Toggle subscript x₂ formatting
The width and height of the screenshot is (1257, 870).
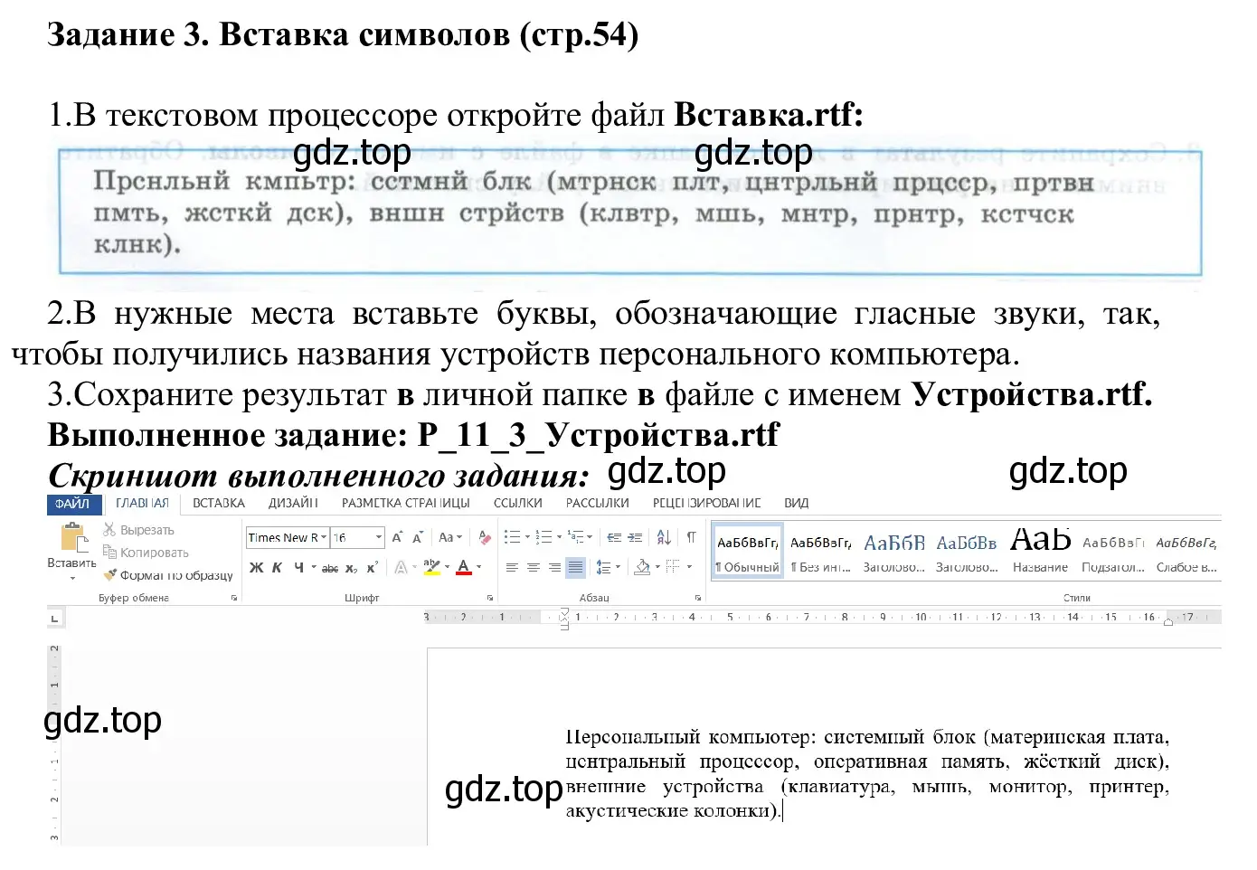click(351, 568)
